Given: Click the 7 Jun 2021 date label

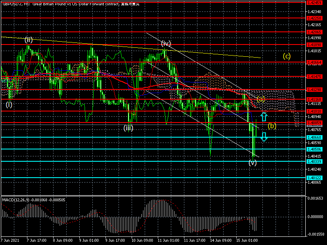Looking at the screenshot, I should tap(11, 241).
